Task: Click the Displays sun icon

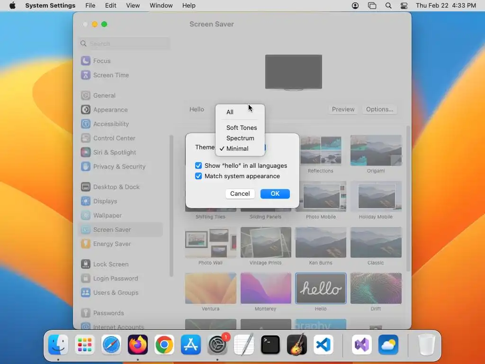Action: pyautogui.click(x=86, y=201)
